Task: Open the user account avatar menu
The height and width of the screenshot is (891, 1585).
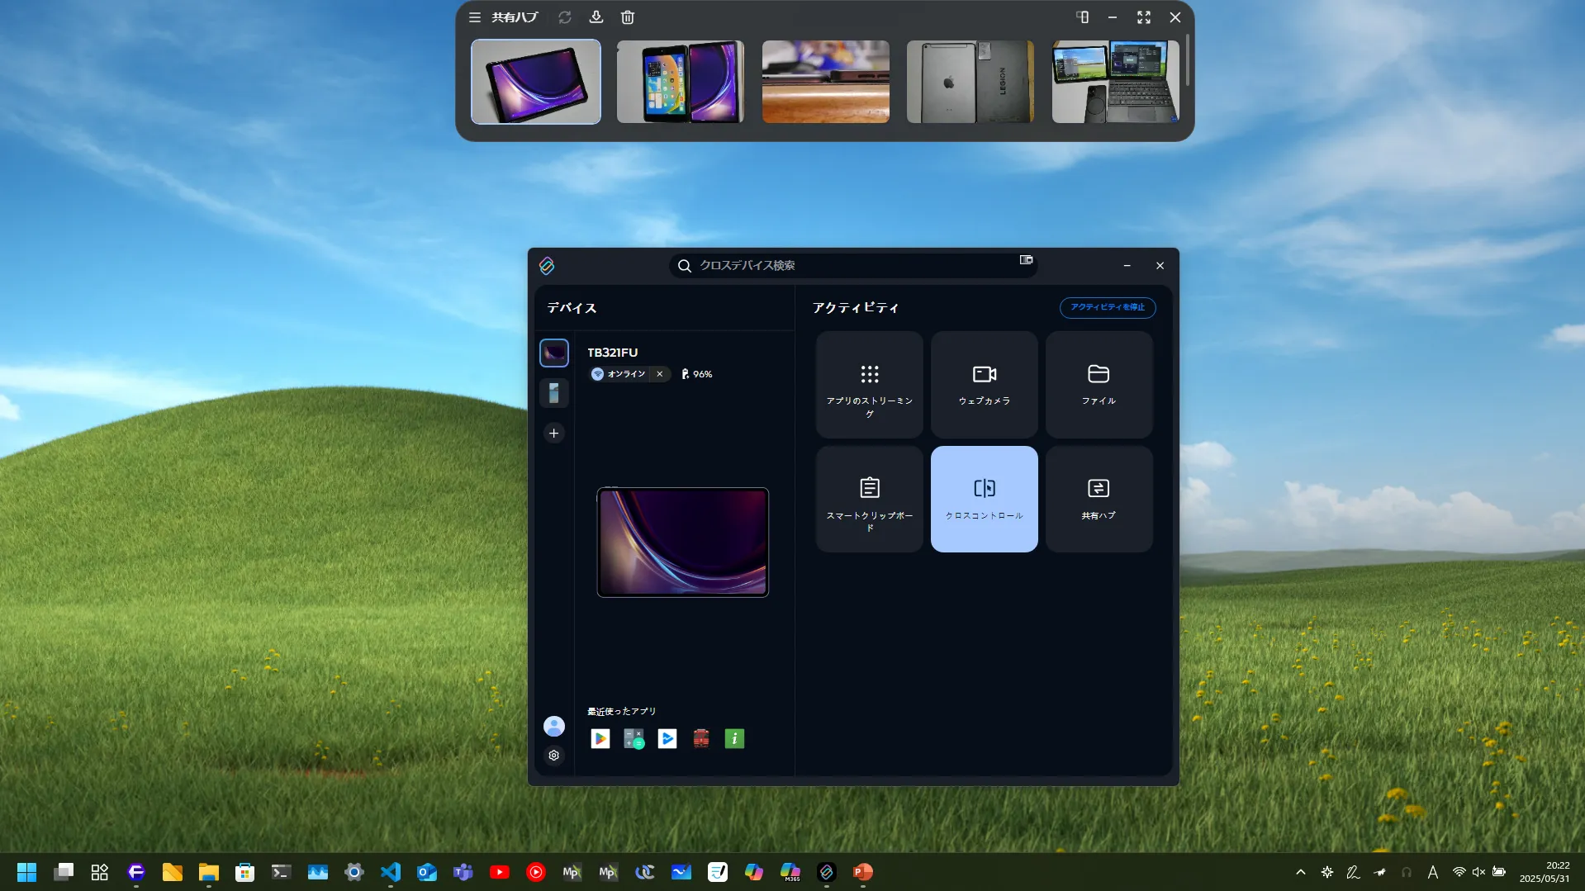Action: [x=554, y=726]
